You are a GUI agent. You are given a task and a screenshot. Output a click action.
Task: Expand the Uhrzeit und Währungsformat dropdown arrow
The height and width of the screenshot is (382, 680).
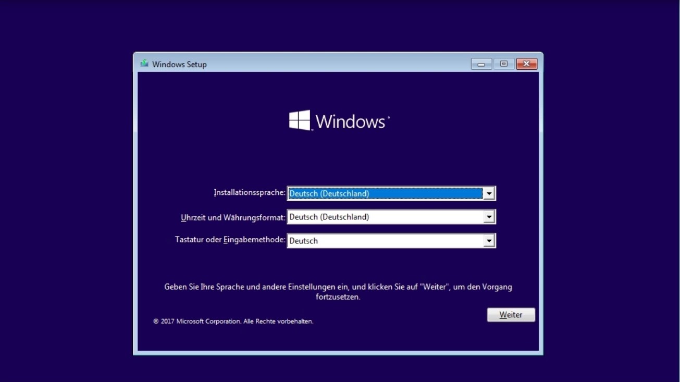coord(489,217)
